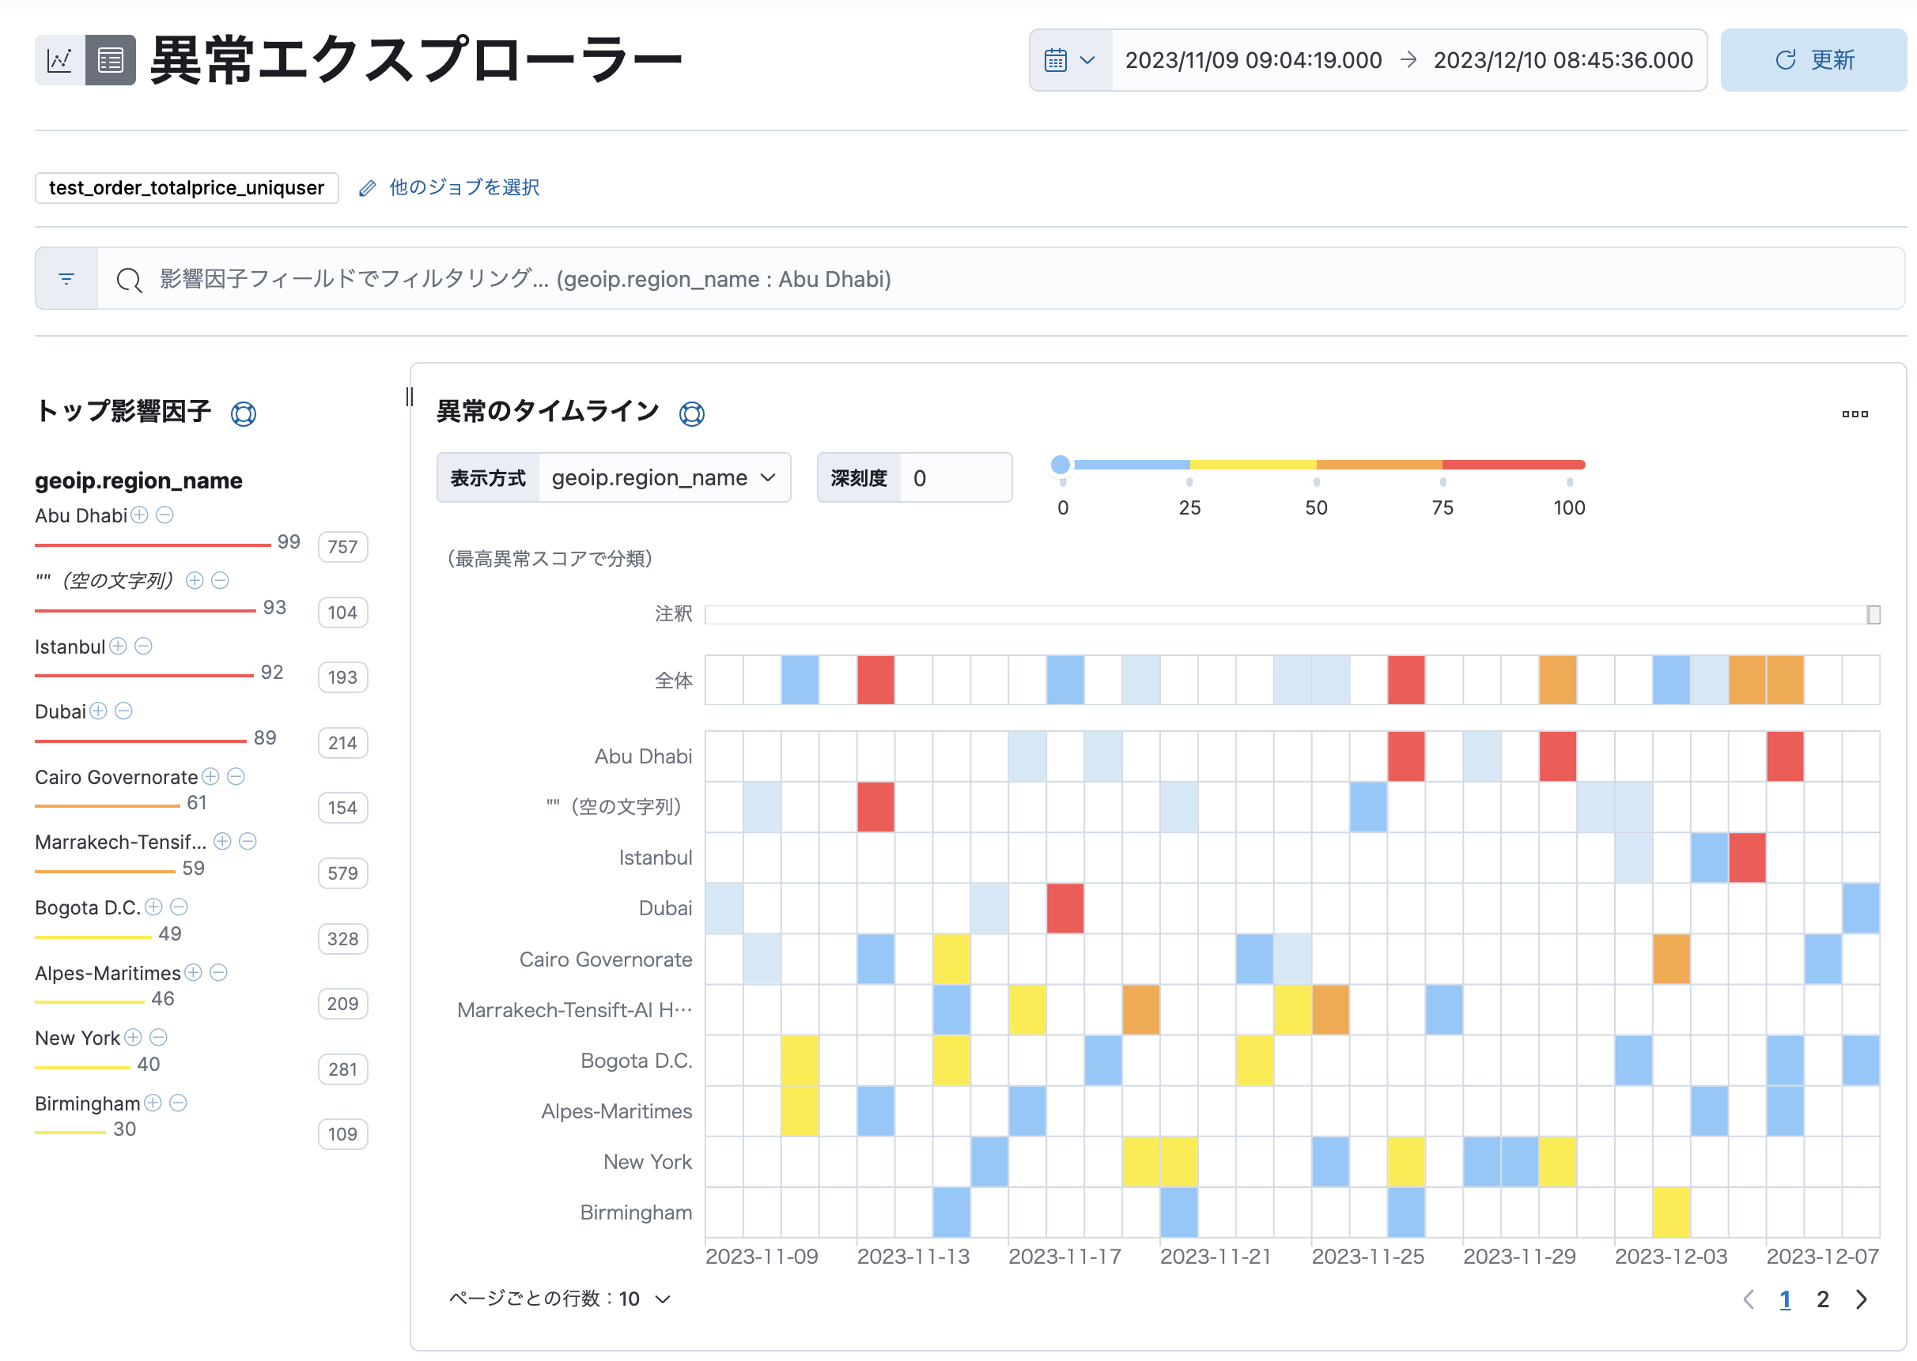Viewport: 1917px width, 1361px height.
Task: Open the calendar quick date menu
Action: tap(1070, 60)
